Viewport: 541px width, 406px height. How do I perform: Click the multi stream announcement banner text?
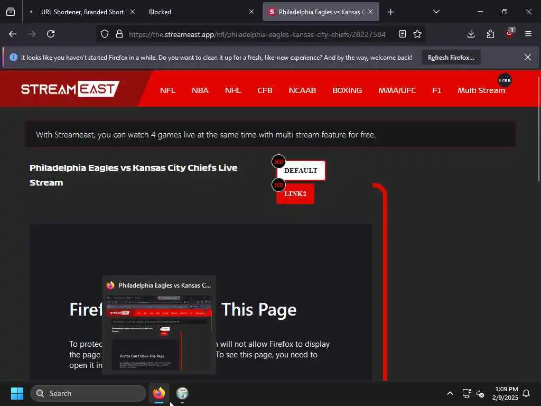pyautogui.click(x=206, y=135)
